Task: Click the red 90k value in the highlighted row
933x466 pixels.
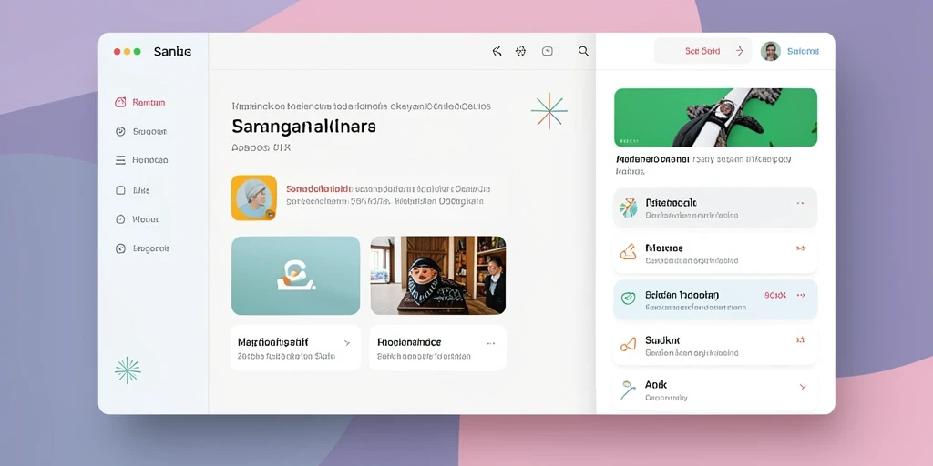Action: (775, 295)
